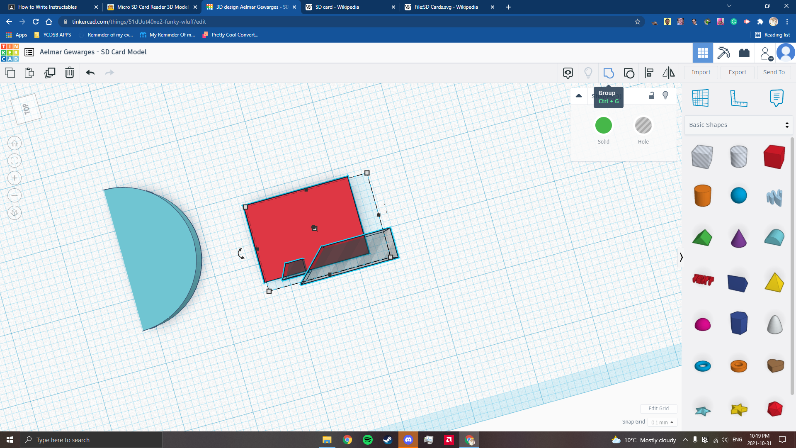Image resolution: width=796 pixels, height=448 pixels.
Task: Switch to Micro SD Card Reader 3D Model tab
Action: 152,7
